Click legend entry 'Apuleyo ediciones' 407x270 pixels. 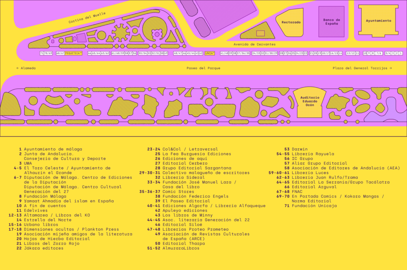pyautogui.click(x=185, y=210)
